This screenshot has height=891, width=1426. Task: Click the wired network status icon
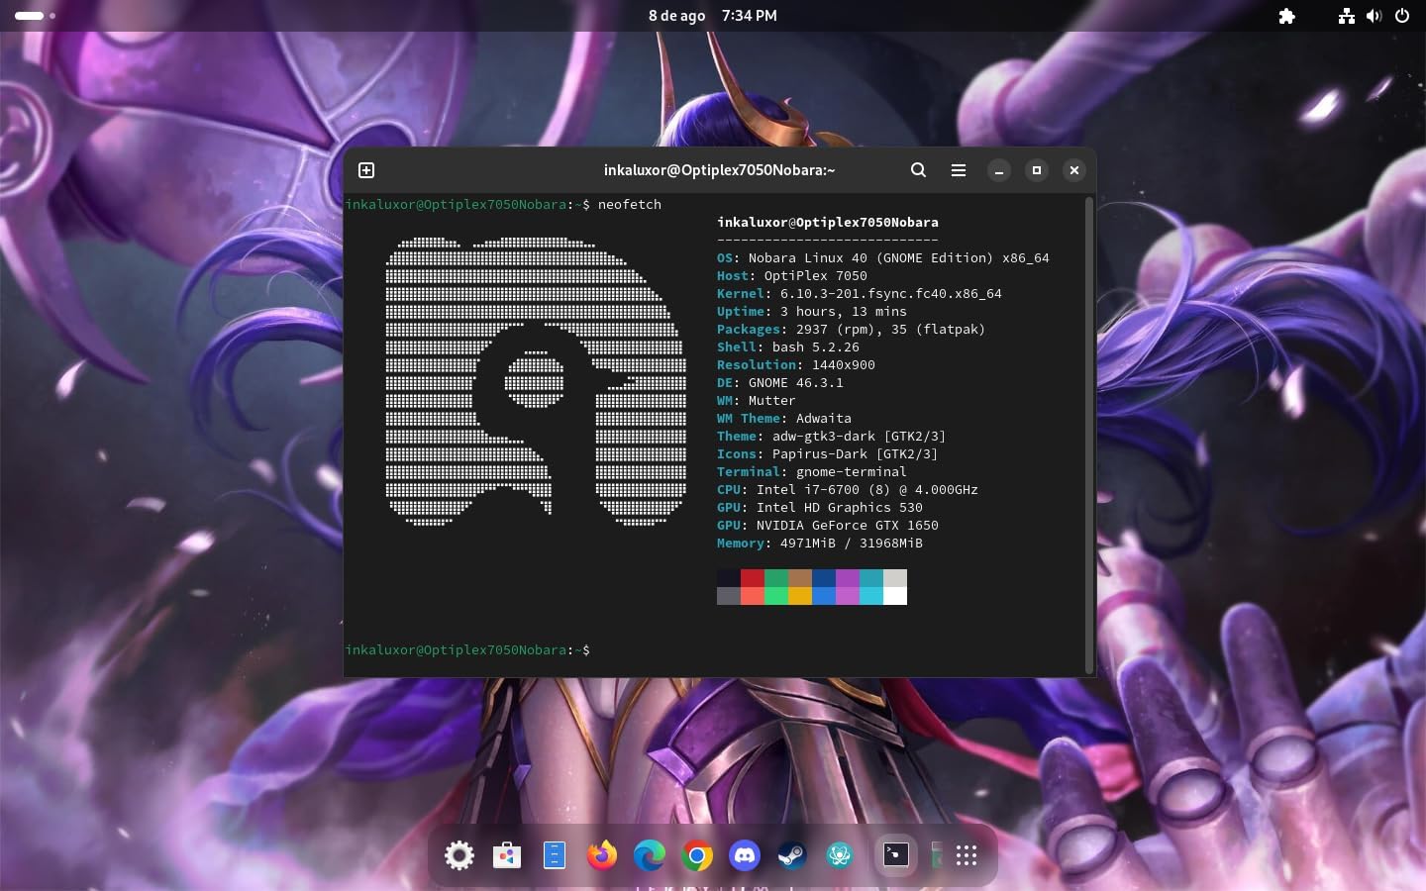1347,16
